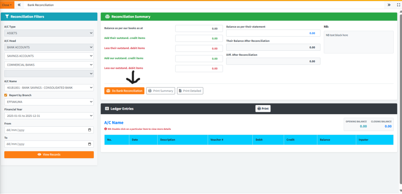Image resolution: width=402 pixels, height=194 pixels.
Task: Open the Financial Year dropdown
Action: pos(49,116)
